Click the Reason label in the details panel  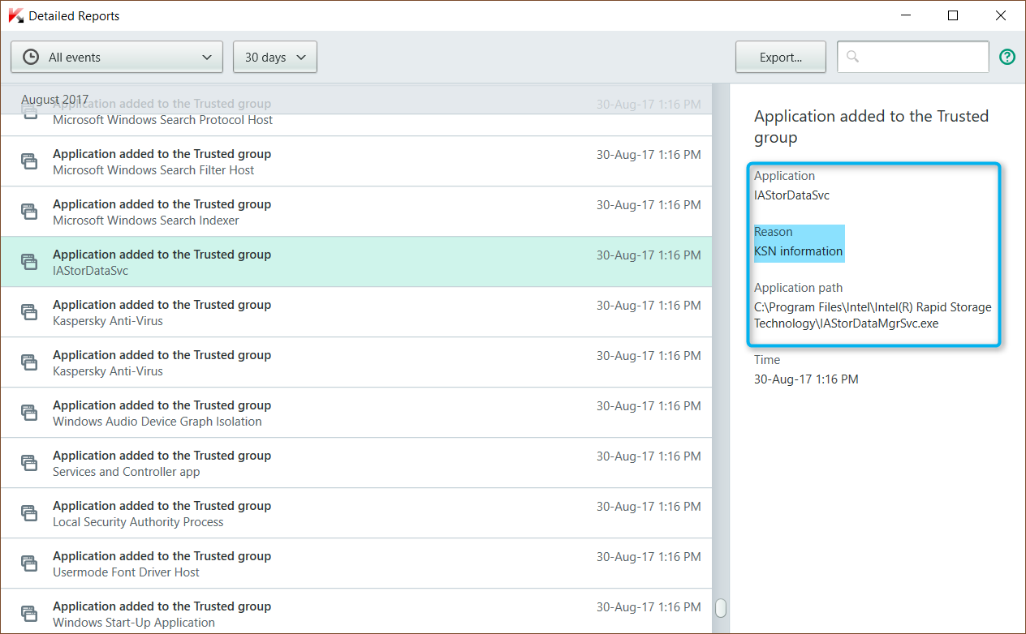click(x=774, y=232)
